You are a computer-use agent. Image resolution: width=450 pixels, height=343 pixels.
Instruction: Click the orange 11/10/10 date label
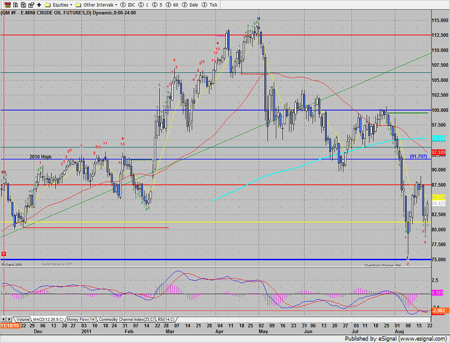(10, 326)
